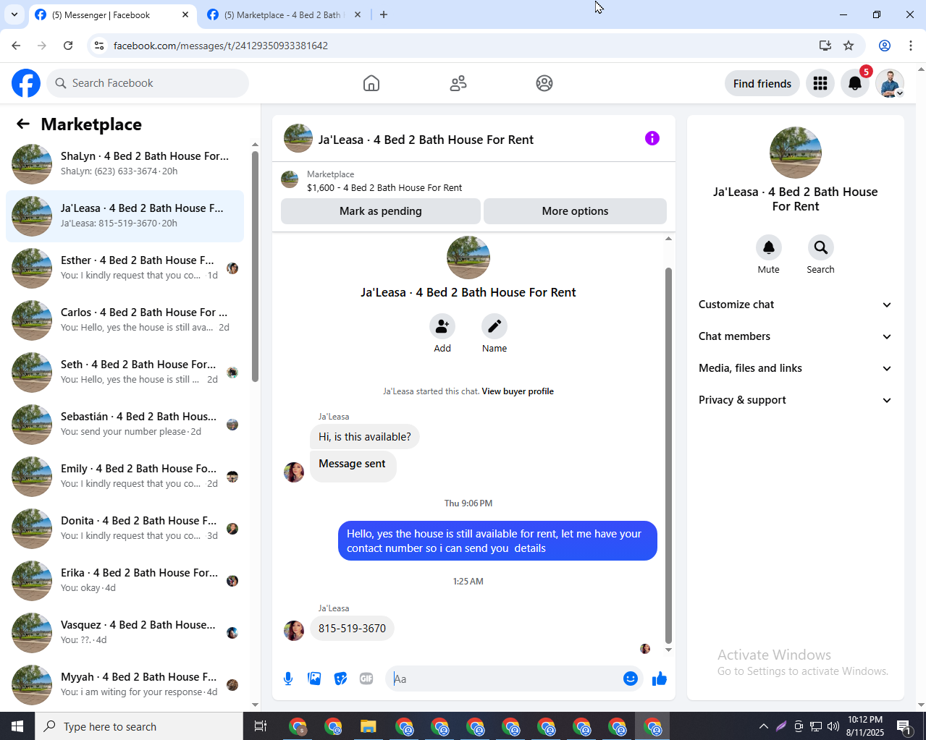The image size is (926, 740).
Task: Close the Marketplace browser tab
Action: [x=357, y=14]
